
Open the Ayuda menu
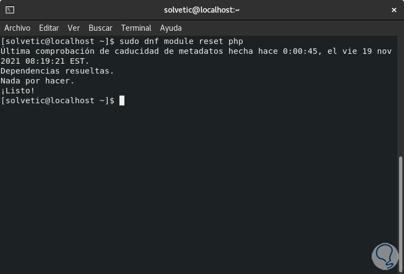(x=171, y=28)
